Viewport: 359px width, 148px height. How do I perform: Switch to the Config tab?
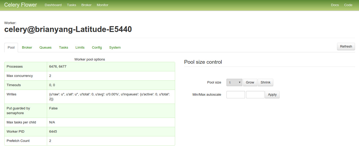pos(97,48)
